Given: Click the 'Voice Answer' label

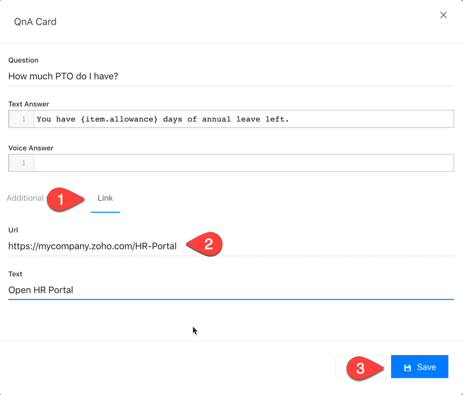Looking at the screenshot, I should [x=31, y=148].
